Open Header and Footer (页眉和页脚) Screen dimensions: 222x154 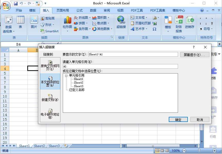click(141, 23)
